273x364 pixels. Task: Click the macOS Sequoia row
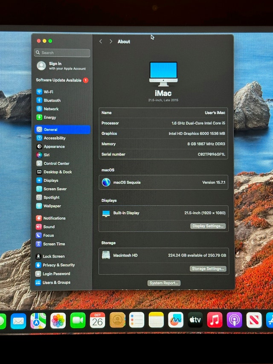coord(163,183)
